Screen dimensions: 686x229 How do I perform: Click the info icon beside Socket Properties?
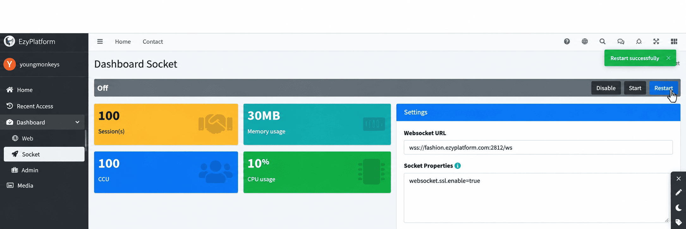(457, 166)
